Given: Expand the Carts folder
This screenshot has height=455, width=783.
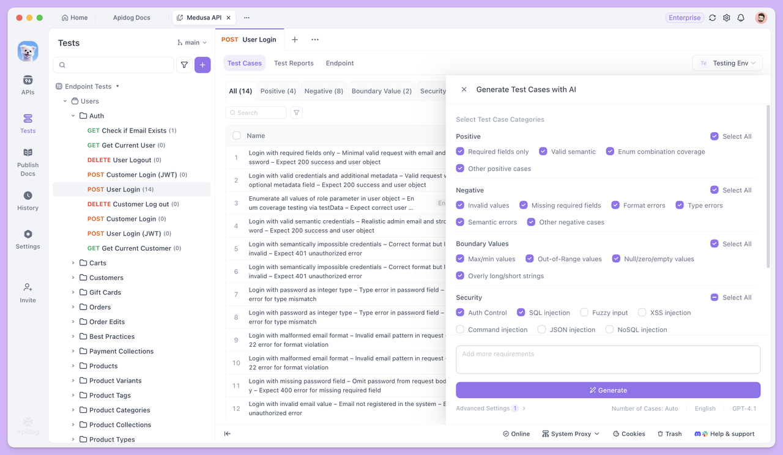Looking at the screenshot, I should [x=73, y=263].
